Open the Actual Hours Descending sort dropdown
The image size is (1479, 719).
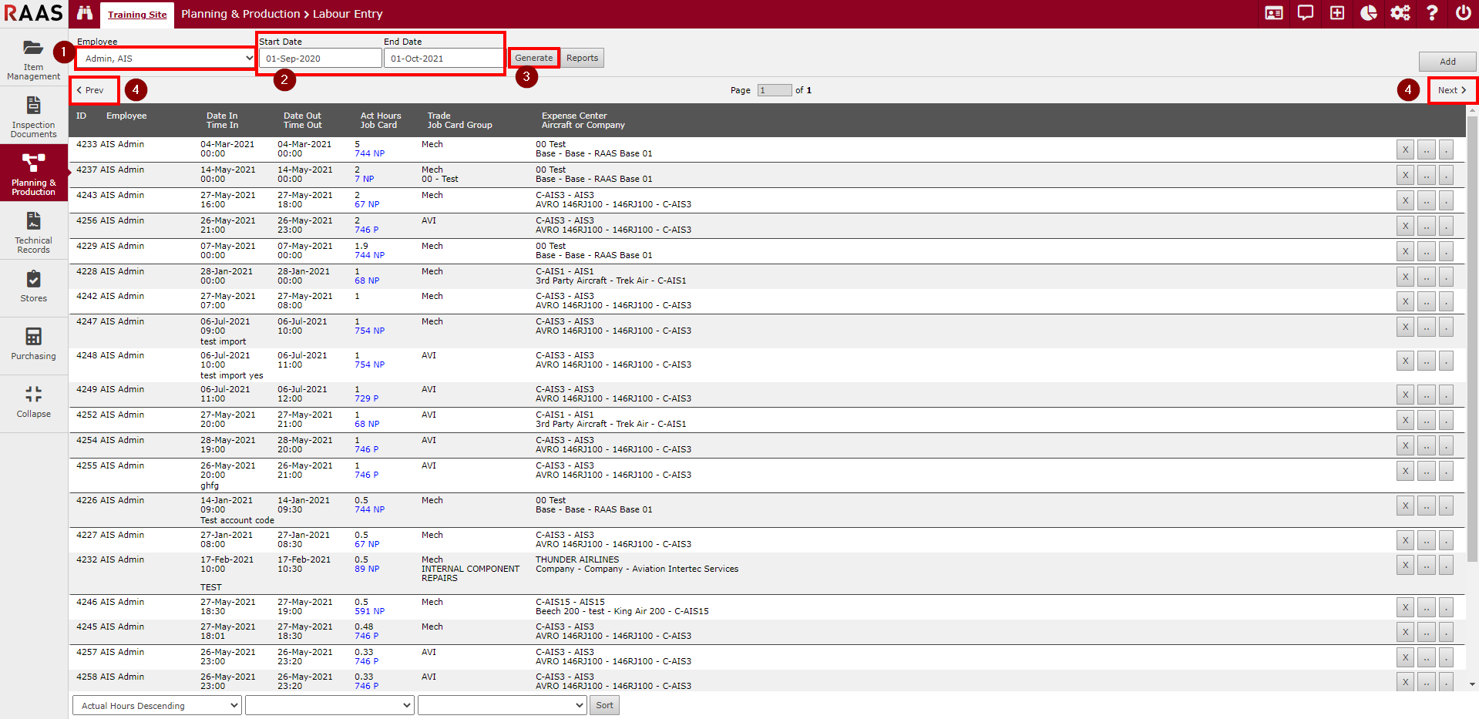click(x=157, y=705)
